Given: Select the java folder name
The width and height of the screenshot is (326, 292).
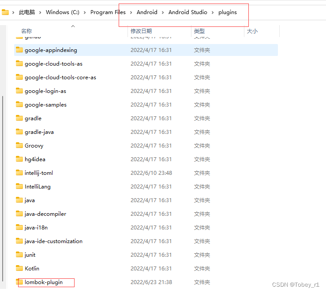Looking at the screenshot, I should [30, 200].
